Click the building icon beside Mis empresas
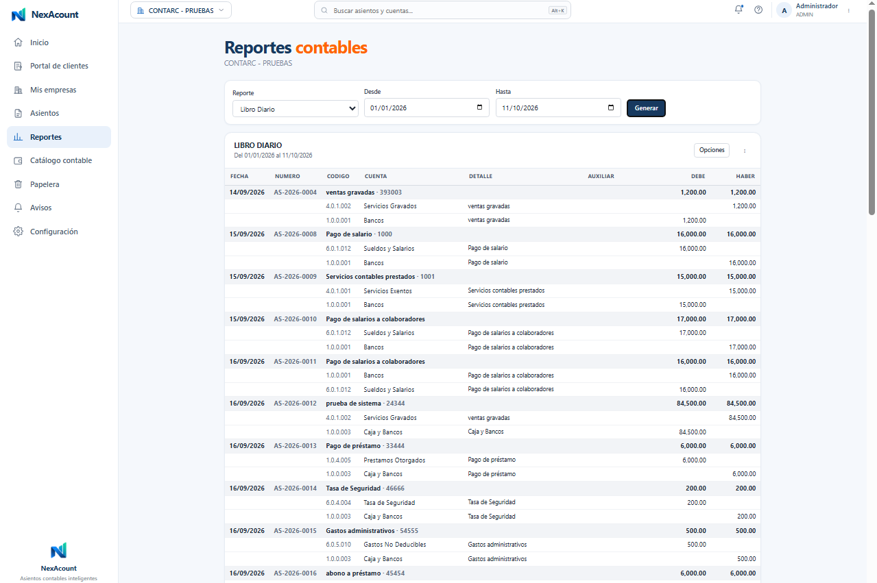Screen dimensions: 877x583 coord(19,90)
